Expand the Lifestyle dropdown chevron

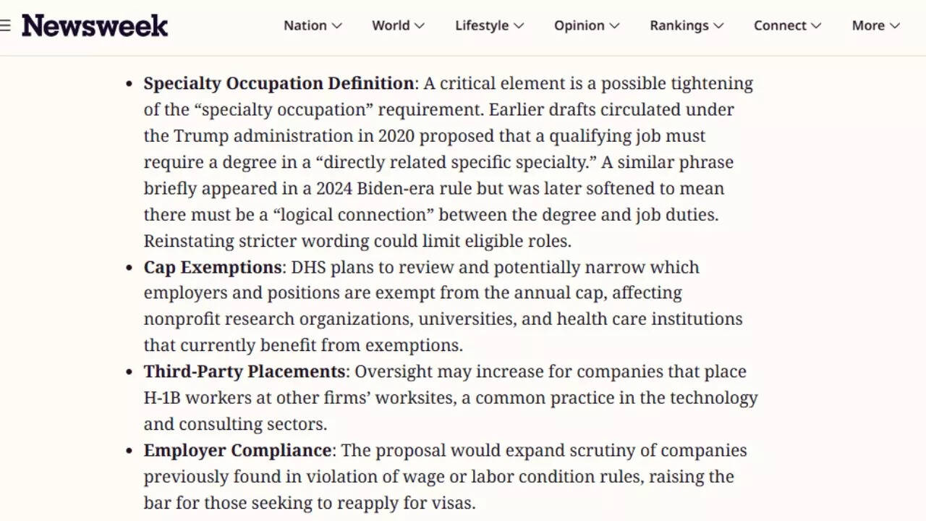(x=519, y=26)
